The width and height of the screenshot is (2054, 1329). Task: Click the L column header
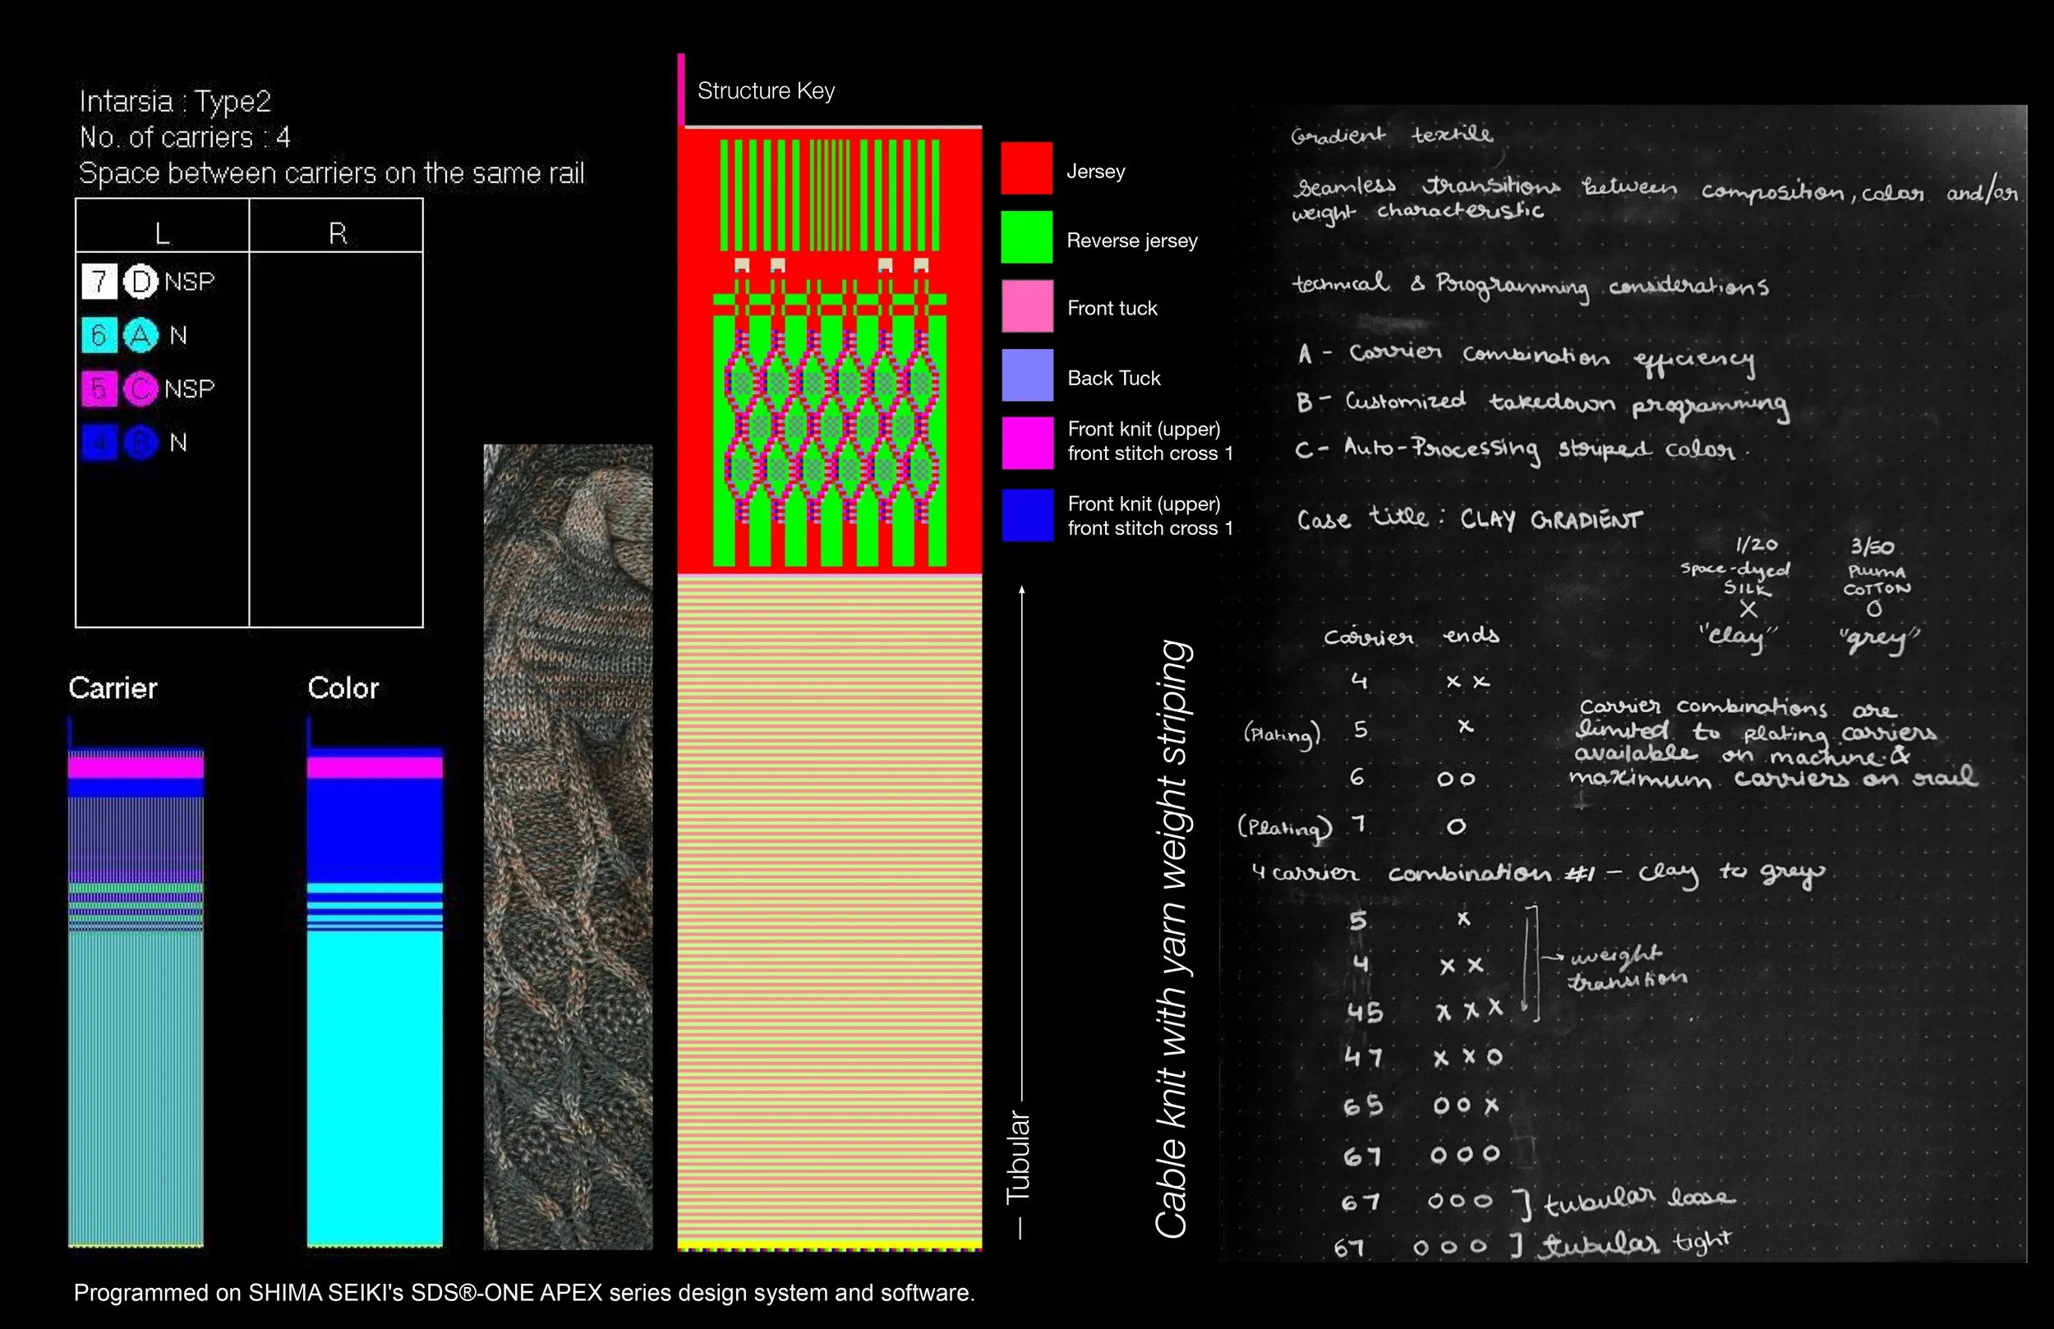[x=162, y=233]
